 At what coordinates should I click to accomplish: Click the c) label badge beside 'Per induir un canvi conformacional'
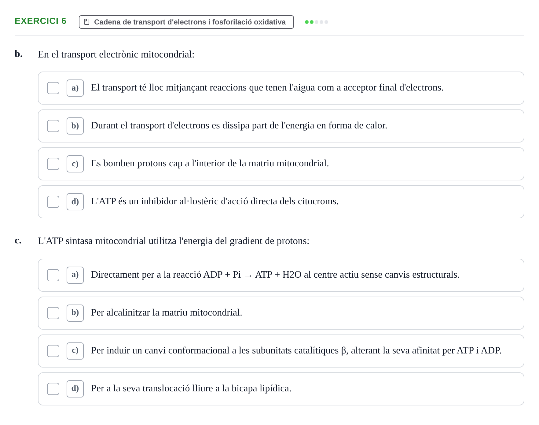(x=75, y=351)
